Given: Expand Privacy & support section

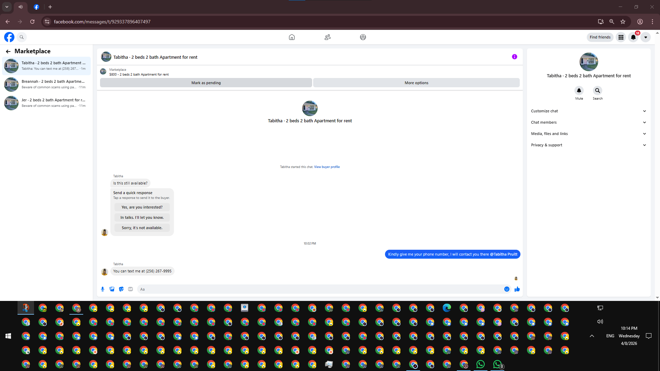Looking at the screenshot, I should tap(588, 145).
